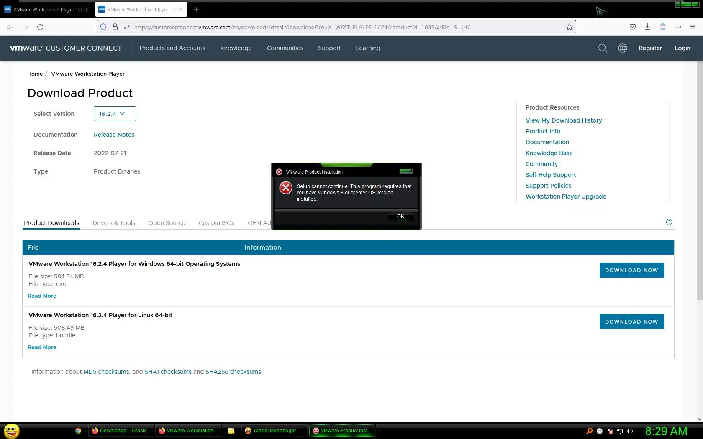Screen dimensions: 703x439
Task: Click the browser forward arrow
Action: pyautogui.click(x=25, y=27)
